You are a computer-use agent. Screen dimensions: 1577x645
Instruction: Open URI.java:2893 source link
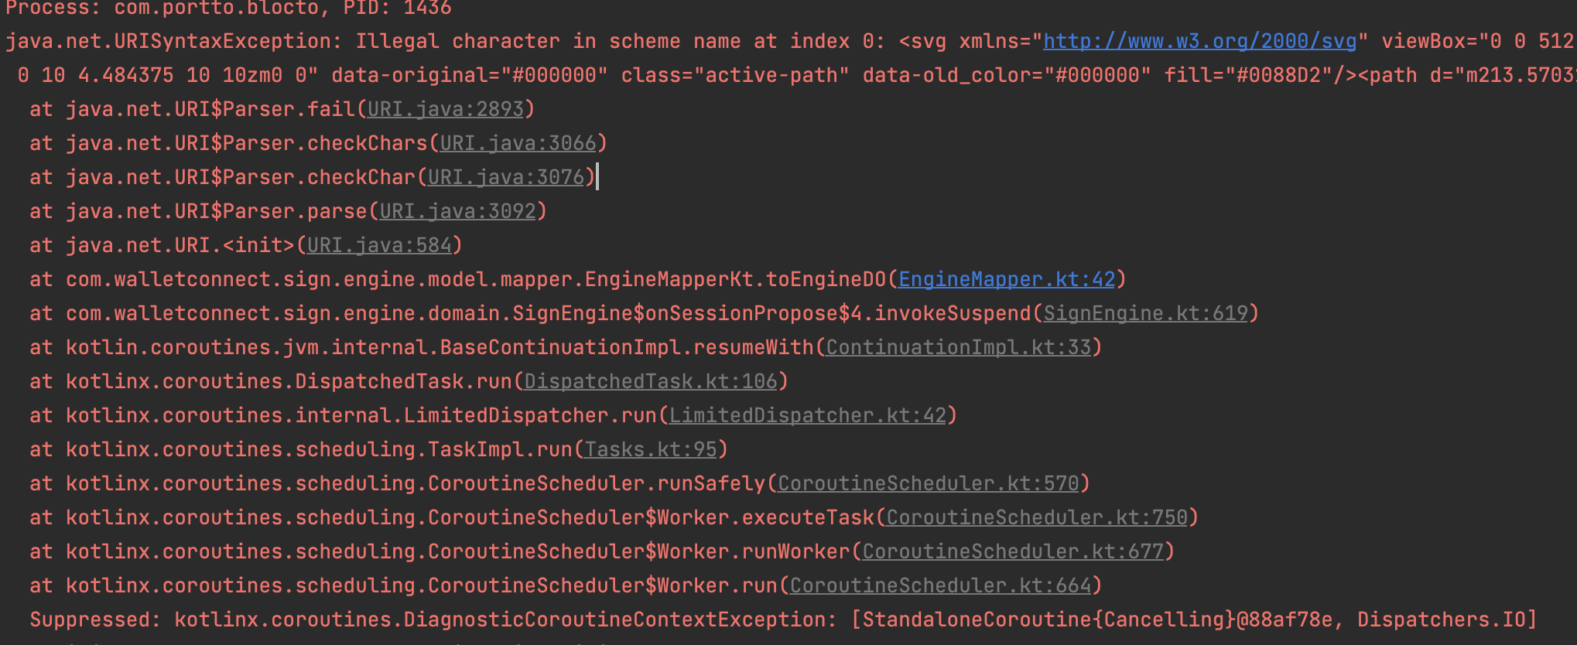tap(446, 109)
